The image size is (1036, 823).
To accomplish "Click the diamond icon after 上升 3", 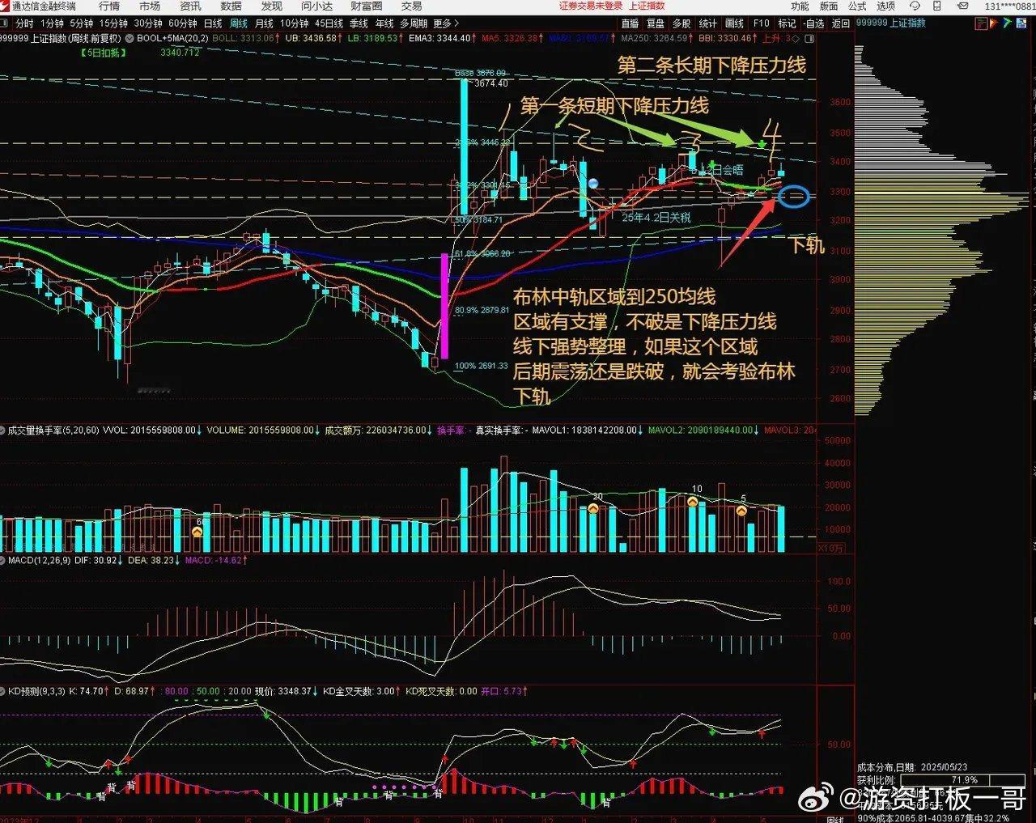I will (796, 38).
